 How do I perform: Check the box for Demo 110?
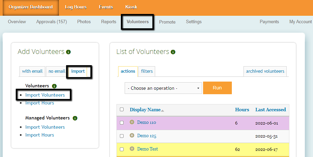point(122,123)
